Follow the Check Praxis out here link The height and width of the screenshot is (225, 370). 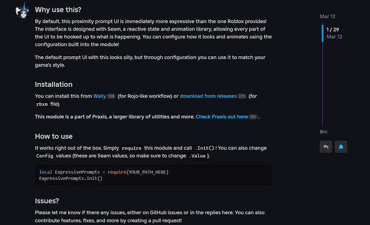click(221, 117)
